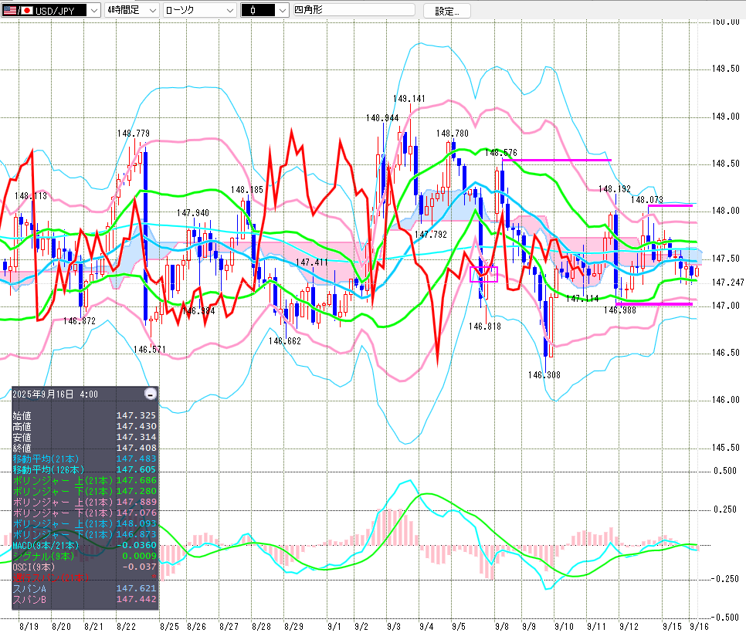Click the 移動平均(21本) 147.483 row
The image size is (746, 633).
85,459
